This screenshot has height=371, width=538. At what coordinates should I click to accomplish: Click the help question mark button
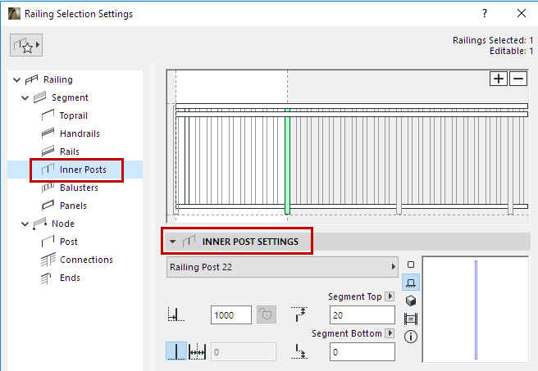(x=485, y=13)
